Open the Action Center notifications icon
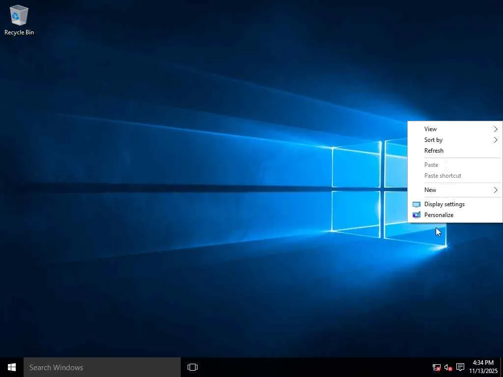503x377 pixels. click(x=460, y=367)
